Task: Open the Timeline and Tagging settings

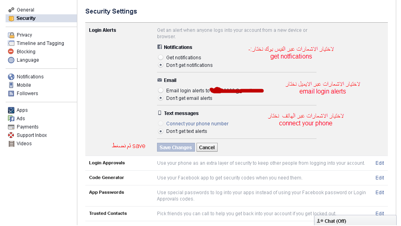Action: pyautogui.click(x=40, y=43)
